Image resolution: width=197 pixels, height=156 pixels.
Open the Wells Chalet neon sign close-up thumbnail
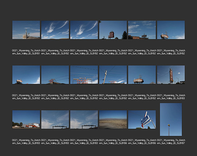click(x=84, y=75)
